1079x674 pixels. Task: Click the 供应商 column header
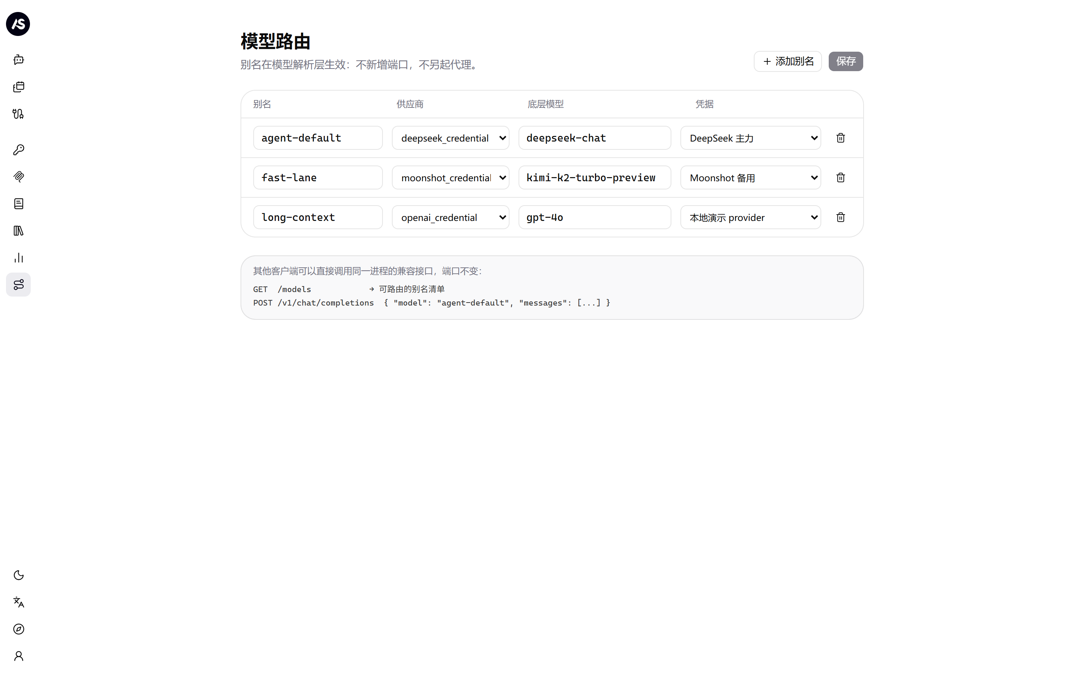point(410,104)
